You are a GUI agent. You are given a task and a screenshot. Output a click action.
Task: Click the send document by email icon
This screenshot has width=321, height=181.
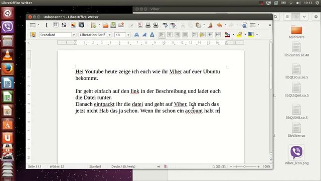click(x=121, y=25)
